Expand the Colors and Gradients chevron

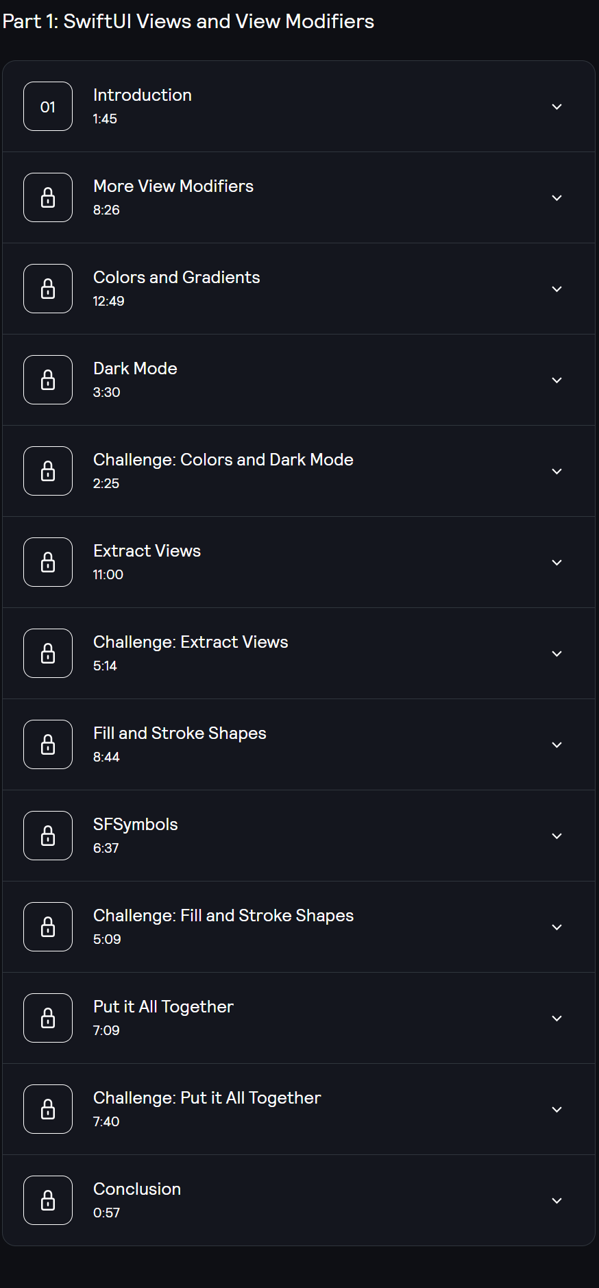click(x=557, y=289)
